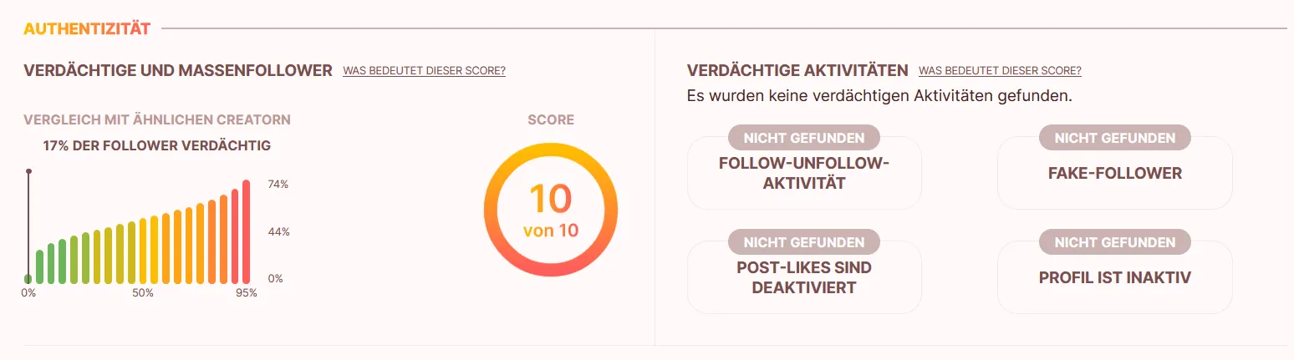Open score explanation link beside Verdächtige und Massenfollower
The image size is (1294, 360).
424,71
